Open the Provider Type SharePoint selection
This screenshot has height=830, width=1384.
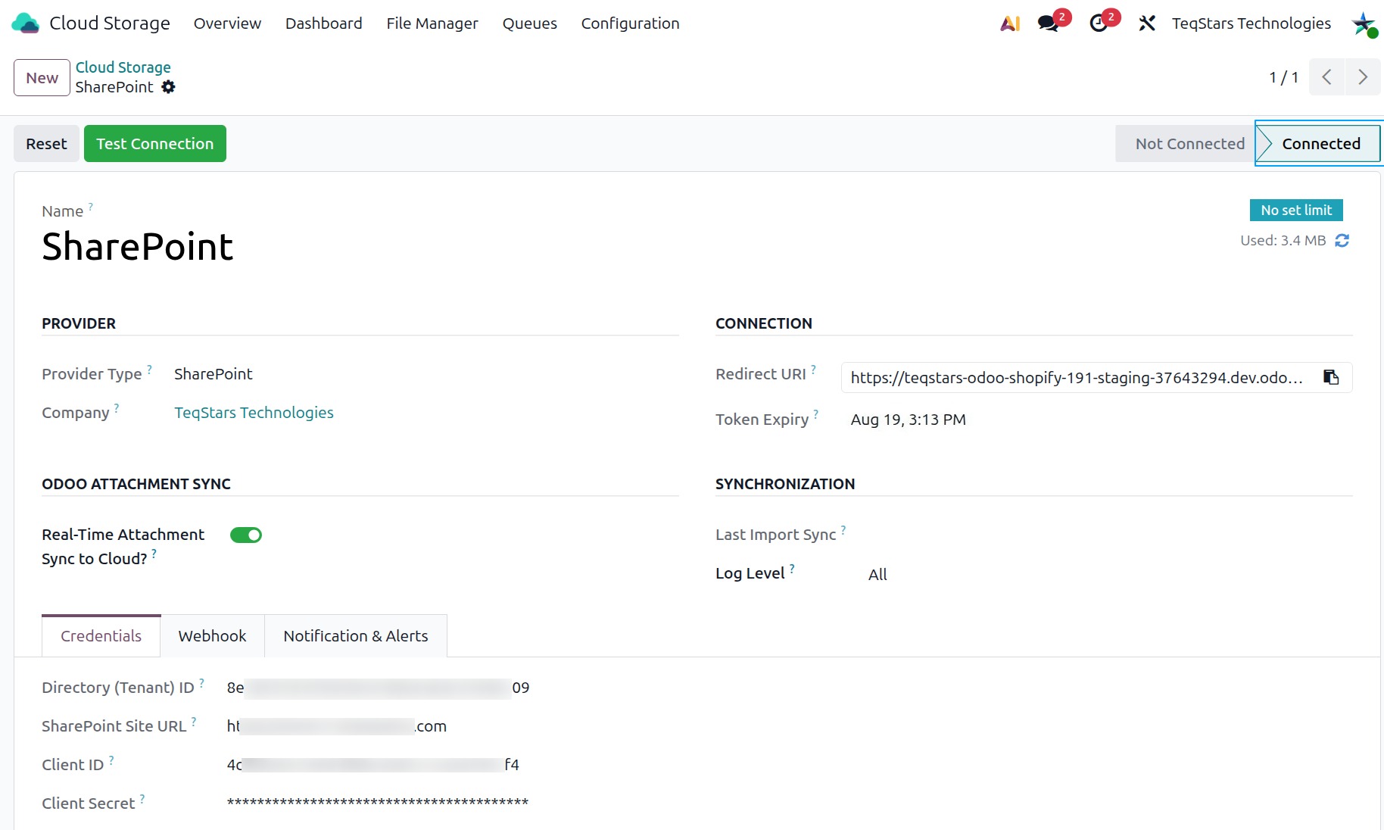(x=214, y=374)
